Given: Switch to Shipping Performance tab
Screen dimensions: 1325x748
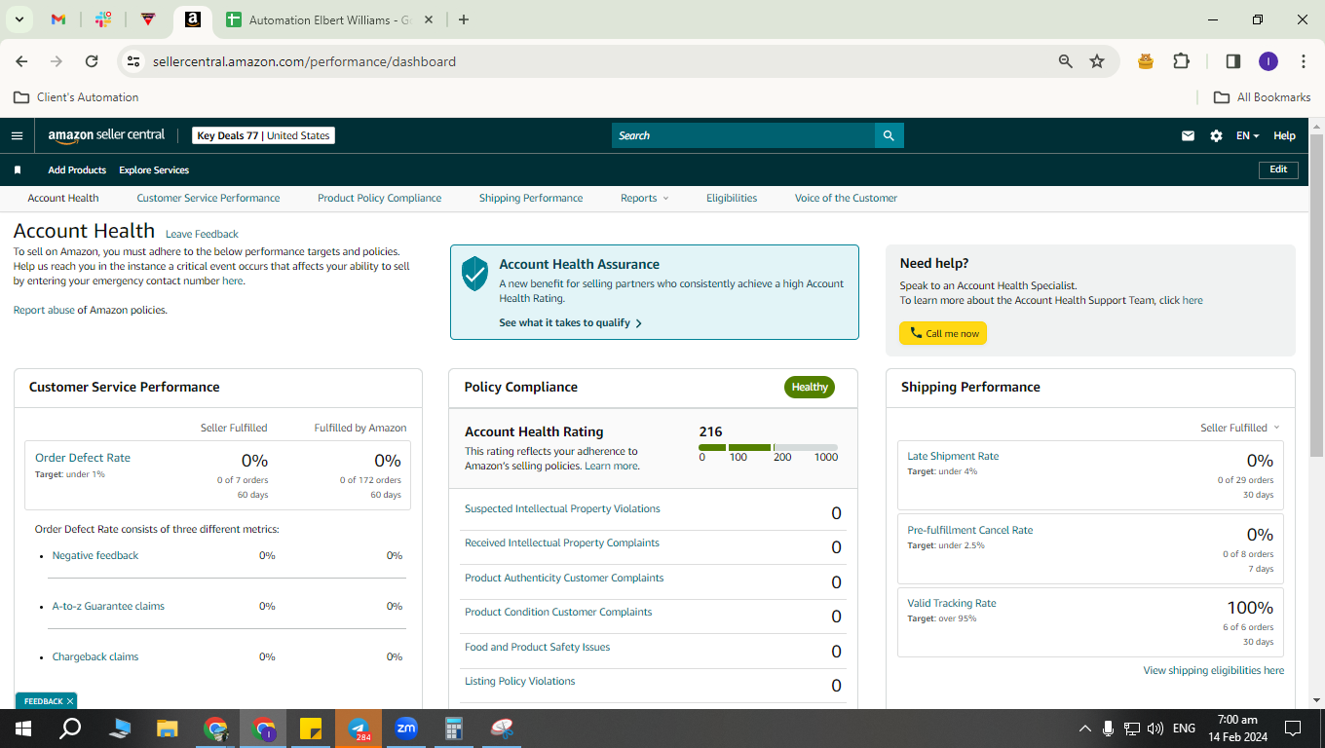Looking at the screenshot, I should 531,198.
